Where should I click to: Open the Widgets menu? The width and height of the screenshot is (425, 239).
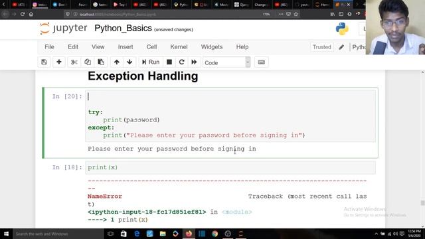[x=212, y=47]
